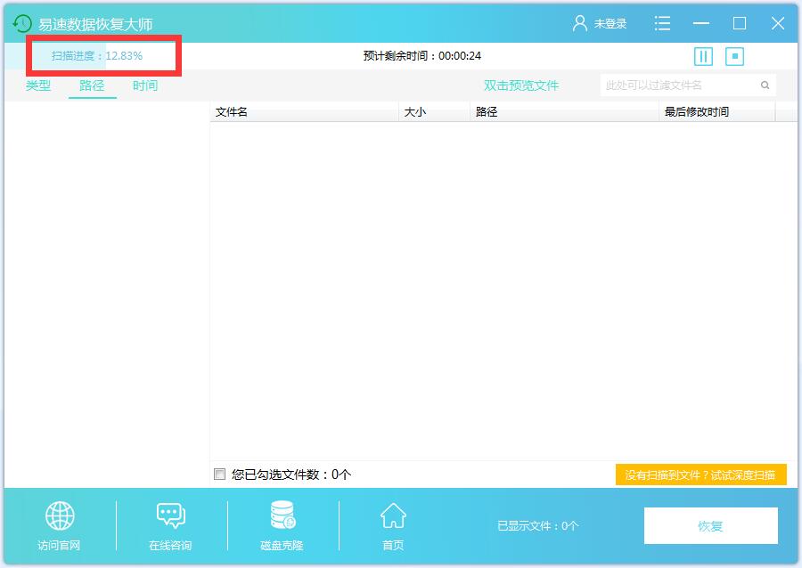Open the official website globe icon
802x568 pixels.
coord(60,515)
